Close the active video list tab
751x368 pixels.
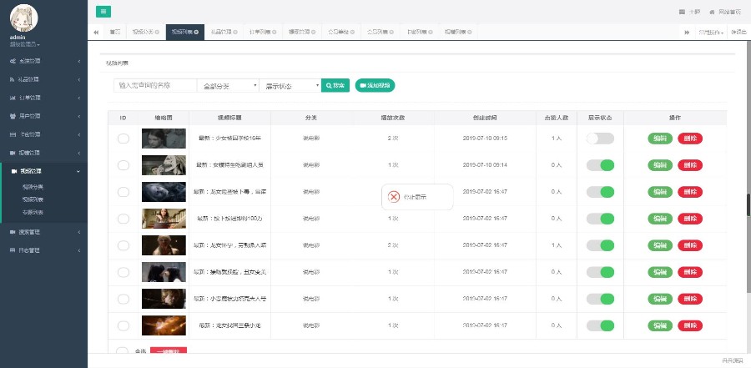pos(196,32)
